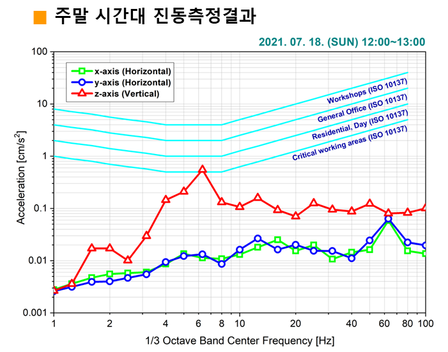Select the z-axis (Vertical) legend label
The width and height of the screenshot is (448, 352).
click(127, 94)
